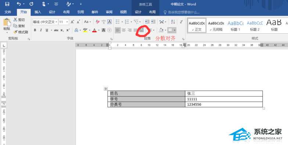This screenshot has height=145, width=288.
Task: Expand the borders dropdown arrow
Action: tap(175, 30)
